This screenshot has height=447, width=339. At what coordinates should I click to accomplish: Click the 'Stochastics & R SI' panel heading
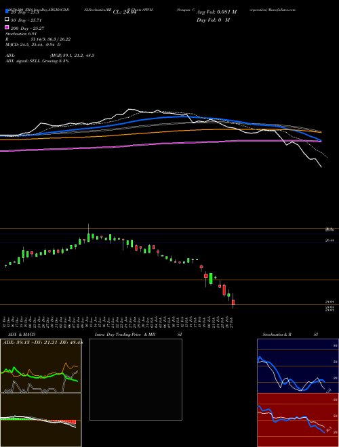click(x=290, y=335)
